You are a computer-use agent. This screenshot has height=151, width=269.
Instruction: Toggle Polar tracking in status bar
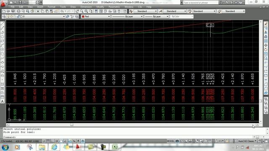[x=57, y=141]
